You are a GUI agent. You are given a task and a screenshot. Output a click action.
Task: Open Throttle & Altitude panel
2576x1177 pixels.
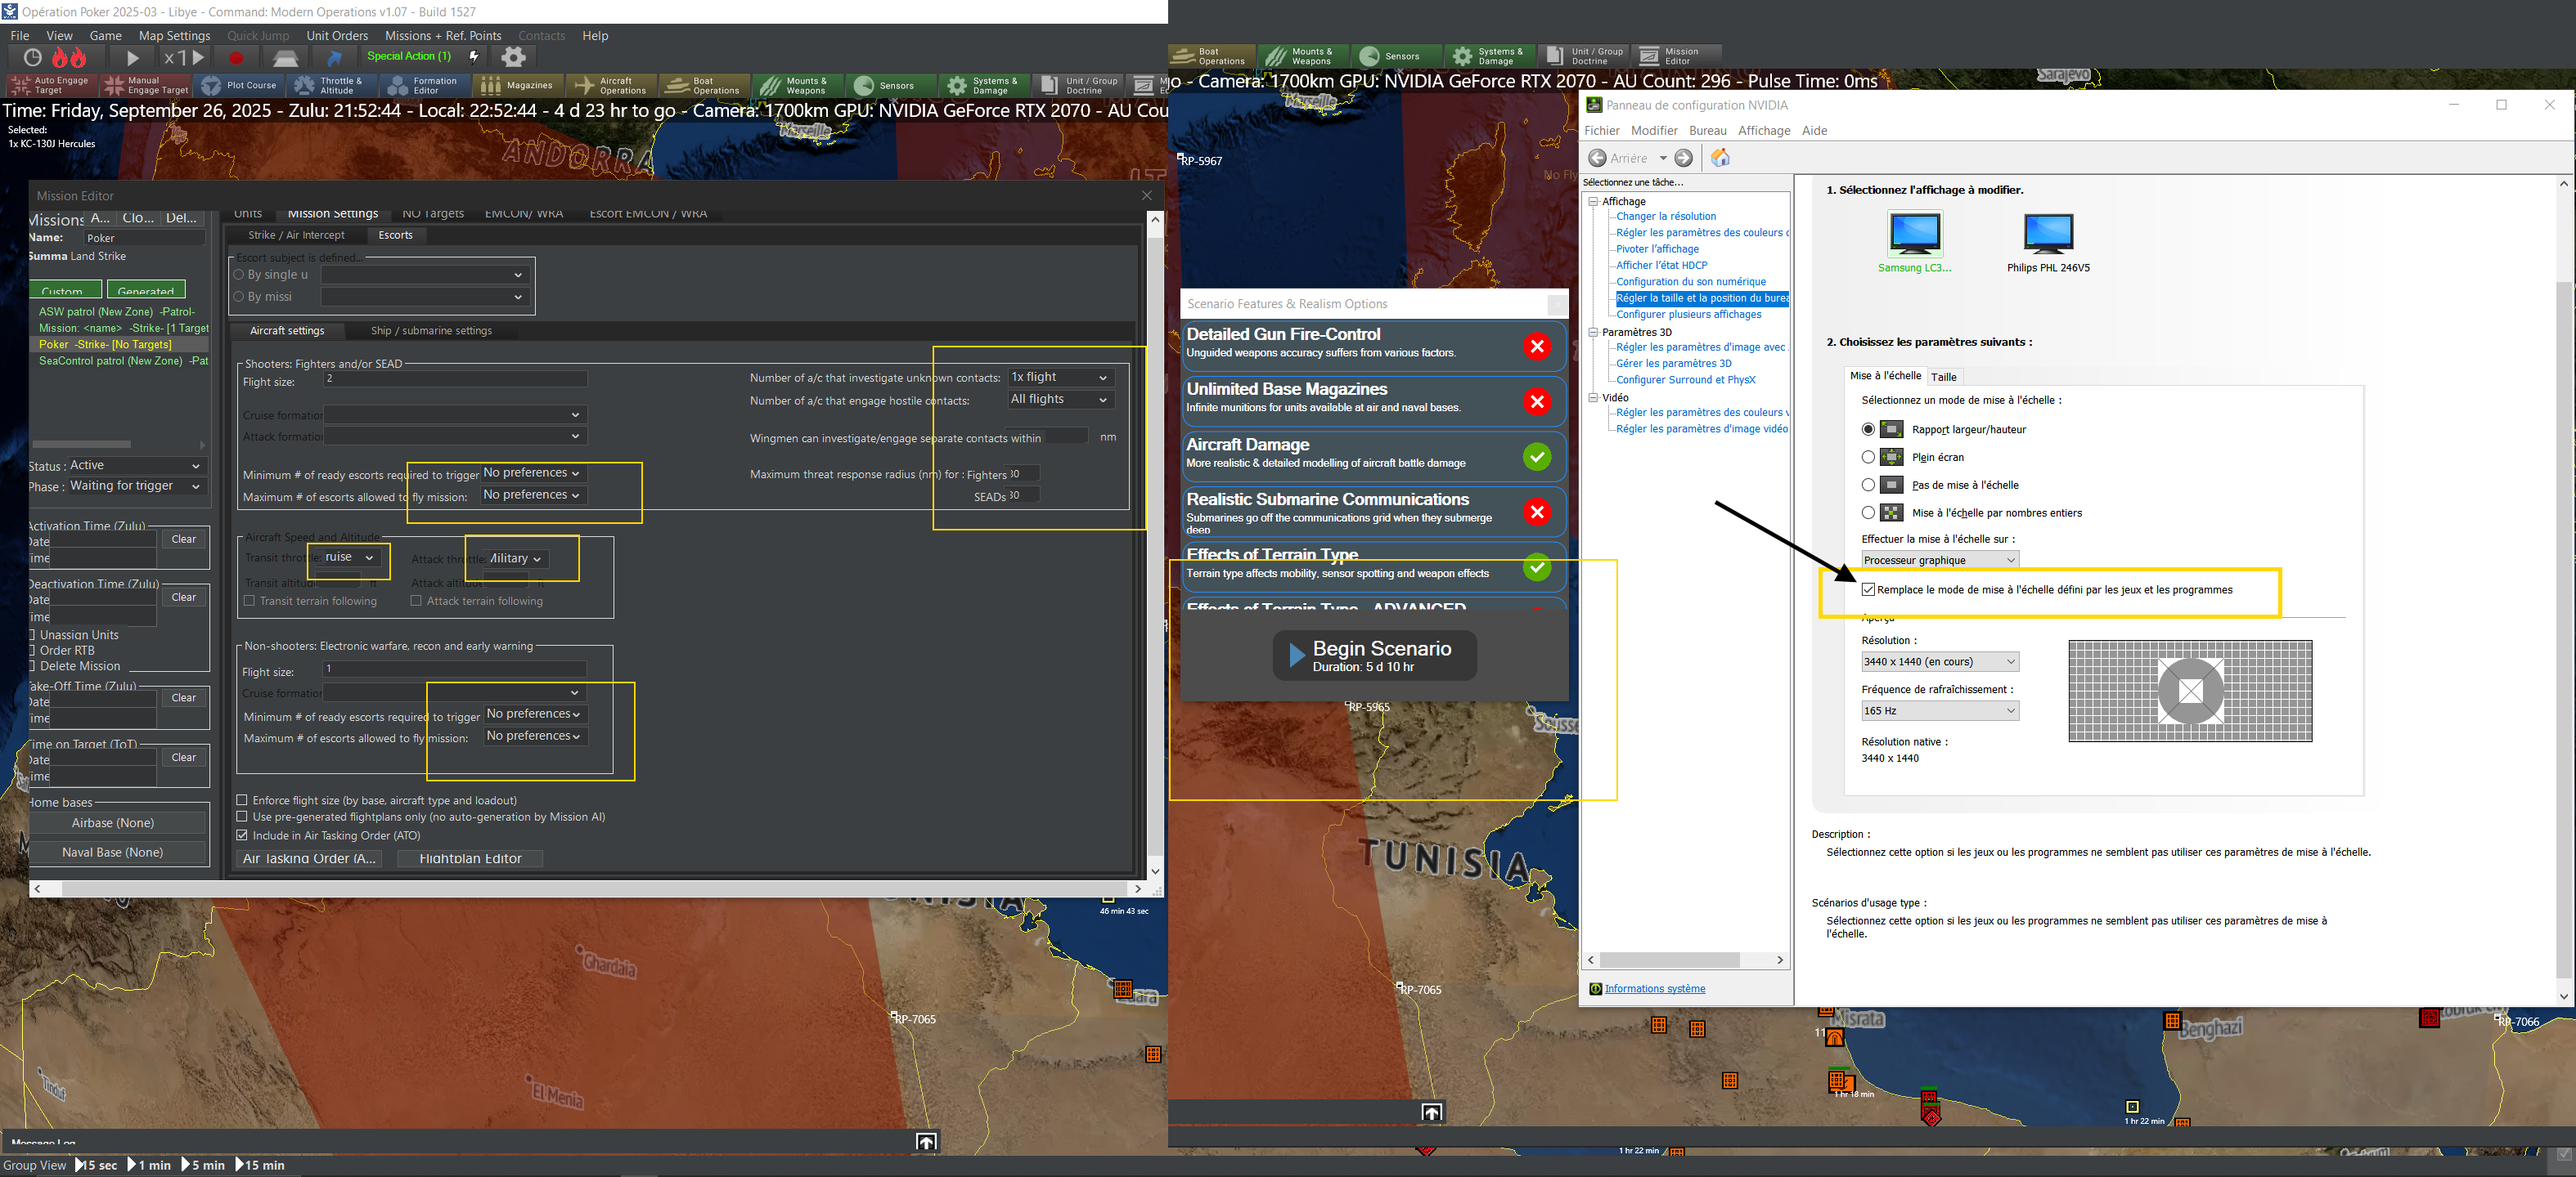tap(332, 86)
